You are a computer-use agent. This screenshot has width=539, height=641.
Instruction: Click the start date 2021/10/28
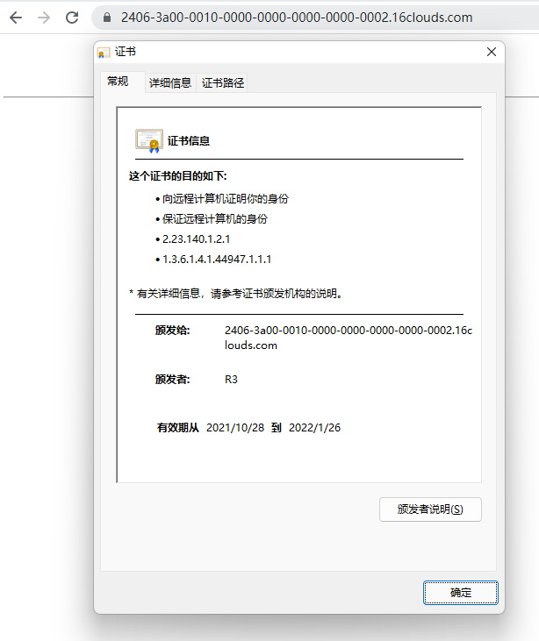pos(235,428)
